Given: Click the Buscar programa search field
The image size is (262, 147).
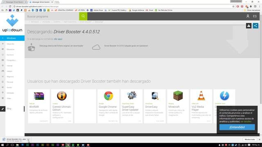Looking at the screenshot, I should [52, 16].
